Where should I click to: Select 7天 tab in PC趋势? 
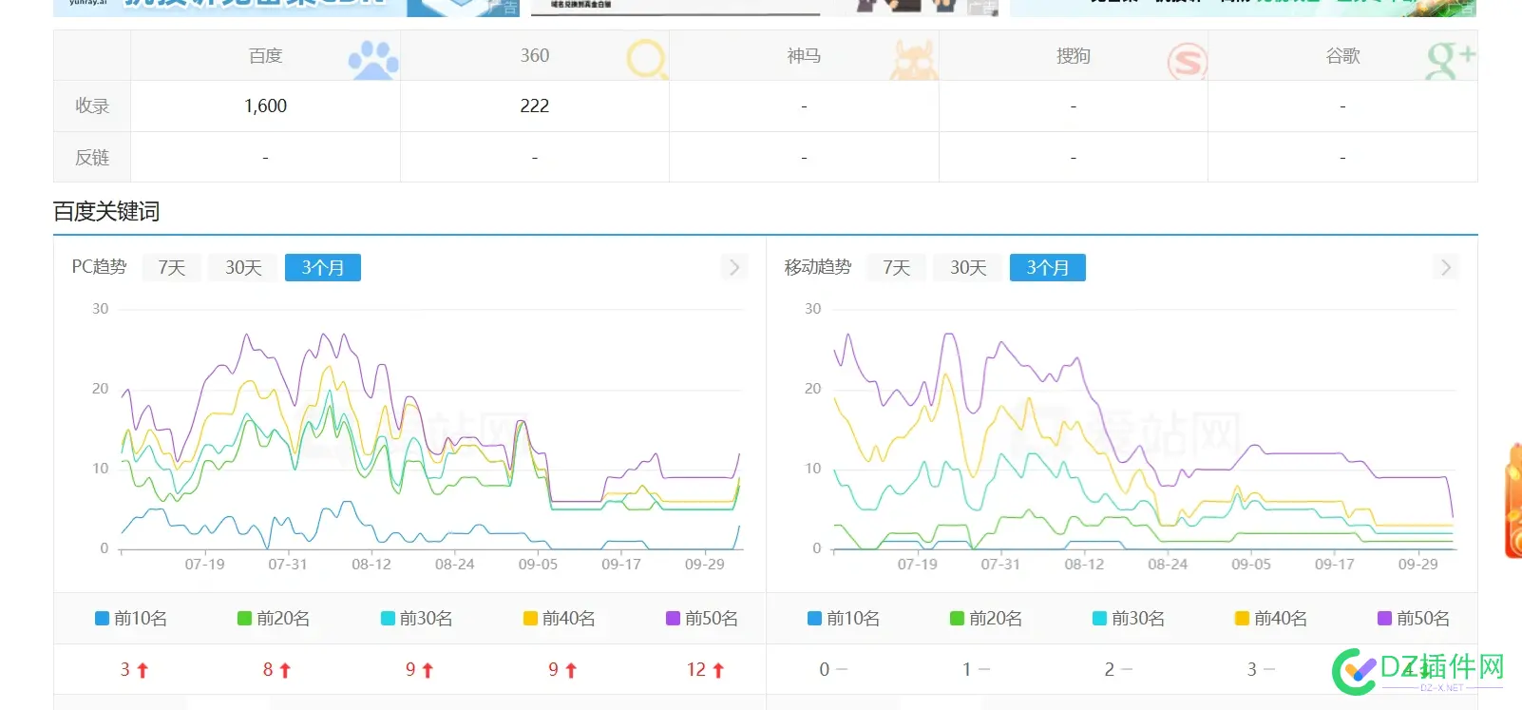click(x=172, y=268)
